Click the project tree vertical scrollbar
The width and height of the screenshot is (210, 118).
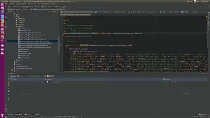tap(59, 45)
